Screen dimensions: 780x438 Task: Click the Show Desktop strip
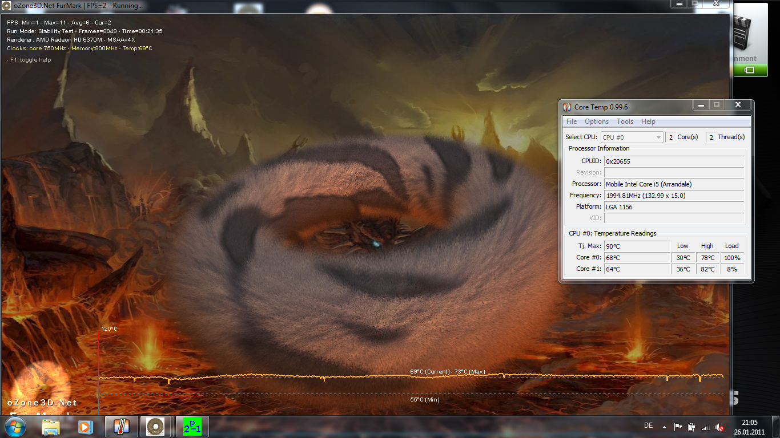[776, 427]
